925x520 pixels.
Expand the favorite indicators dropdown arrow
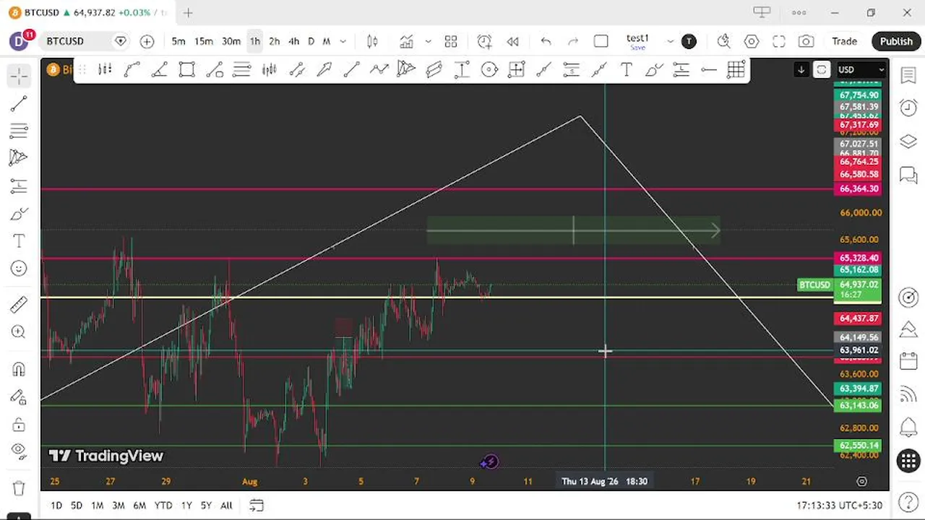pyautogui.click(x=428, y=41)
